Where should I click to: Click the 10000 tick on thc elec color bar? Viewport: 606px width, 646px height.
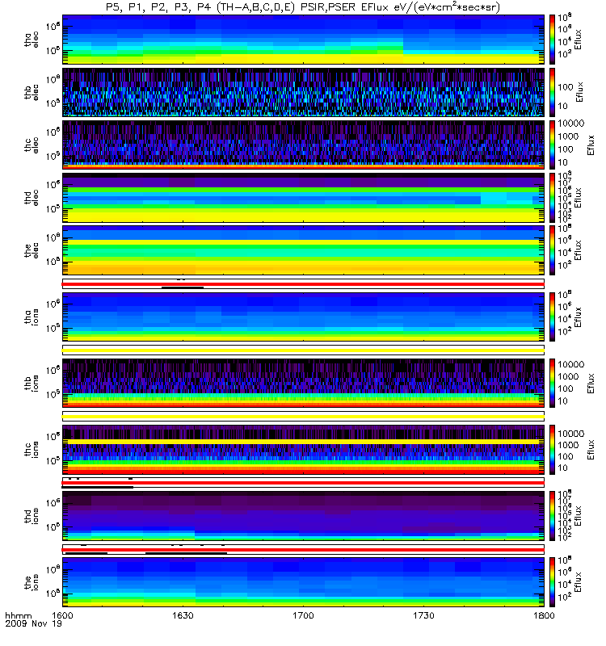[x=571, y=124]
